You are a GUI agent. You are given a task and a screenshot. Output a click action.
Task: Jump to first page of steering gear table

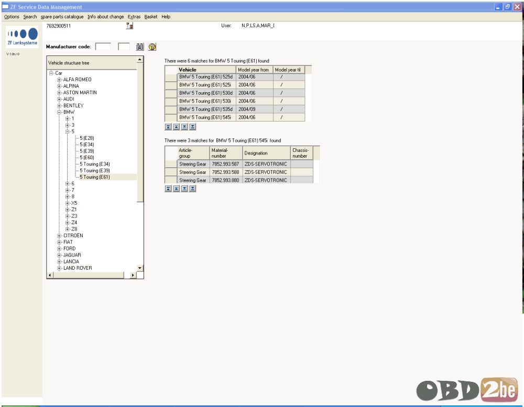tap(168, 189)
